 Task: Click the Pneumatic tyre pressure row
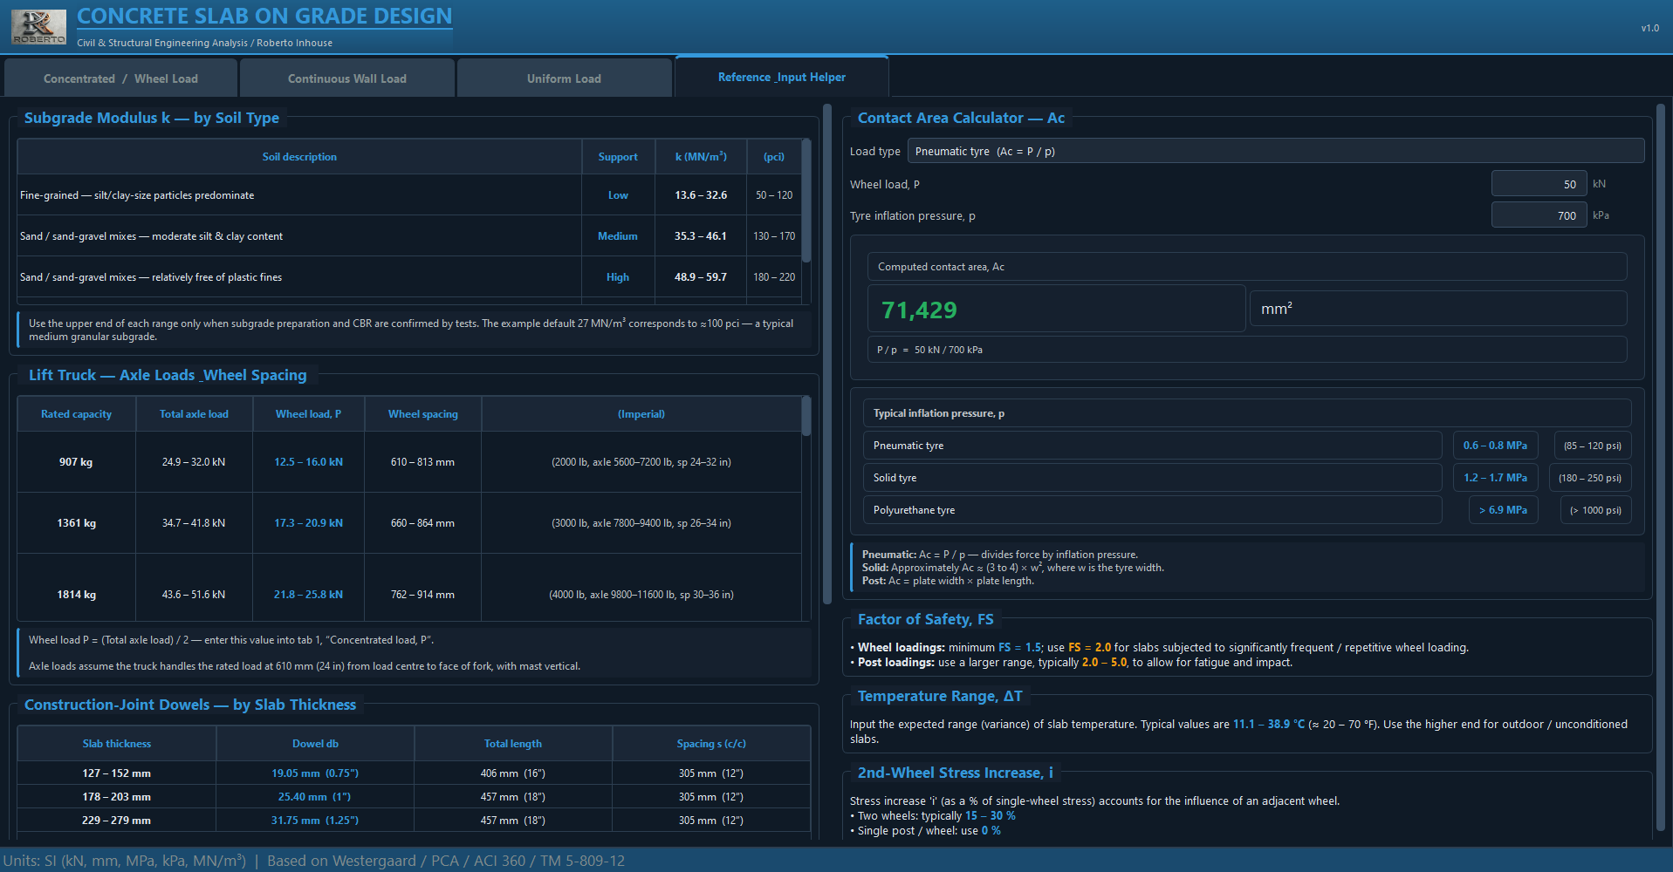(1152, 446)
